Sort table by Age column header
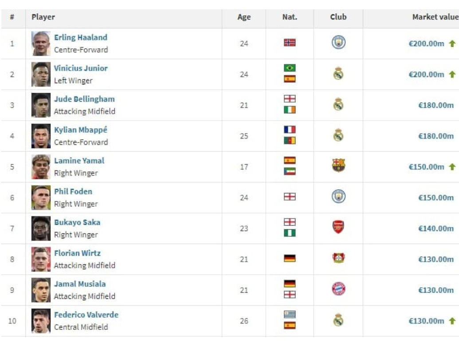Image resolution: width=459 pixels, height=344 pixels. [x=244, y=17]
